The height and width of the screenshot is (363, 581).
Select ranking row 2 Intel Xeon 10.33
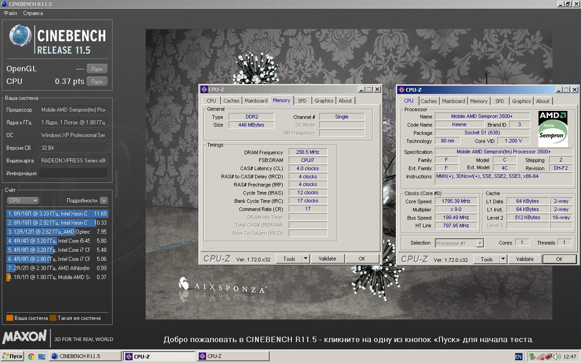[x=57, y=222]
